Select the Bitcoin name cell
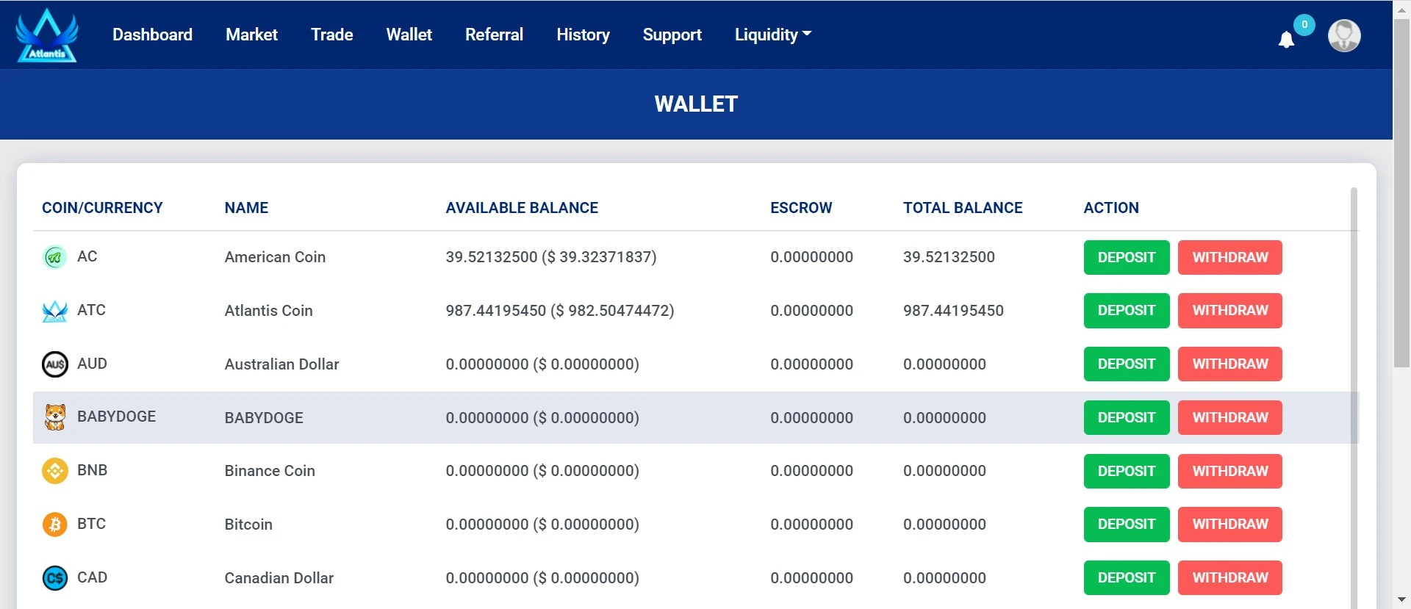1411x609 pixels. tap(248, 525)
